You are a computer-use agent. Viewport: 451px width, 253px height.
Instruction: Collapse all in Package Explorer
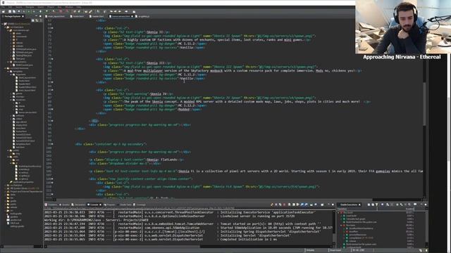pyautogui.click(x=33, y=20)
